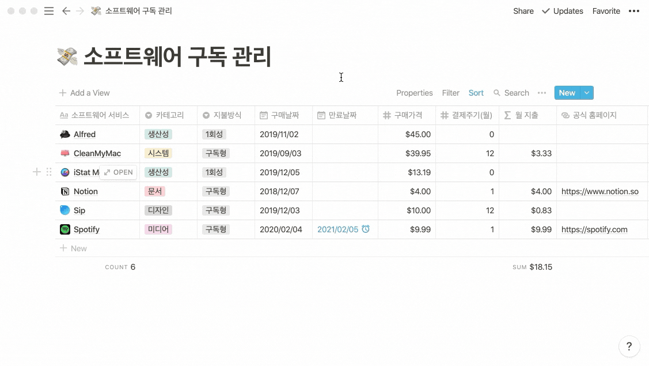This screenshot has width=649, height=366.
Task: Click the six-dot row drag handle
Action: tap(49, 172)
